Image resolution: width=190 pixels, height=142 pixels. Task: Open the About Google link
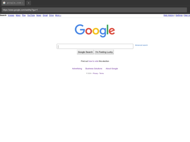pos(112,69)
